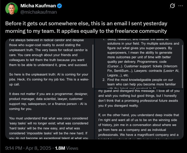This screenshot has width=187, height=153.
Task: Click the tweet text 'Before it gets out somewhere else'
Action: [86, 27]
